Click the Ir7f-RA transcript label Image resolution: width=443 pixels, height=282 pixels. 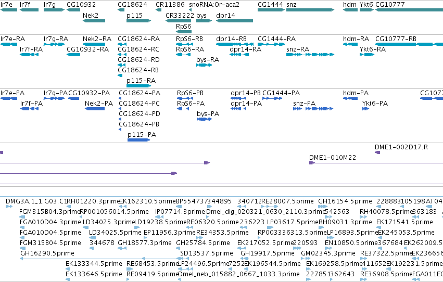tap(31, 49)
